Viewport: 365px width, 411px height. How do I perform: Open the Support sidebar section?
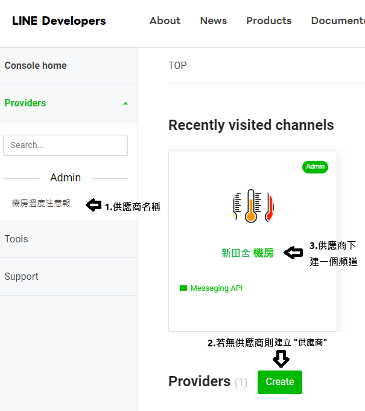(x=22, y=277)
